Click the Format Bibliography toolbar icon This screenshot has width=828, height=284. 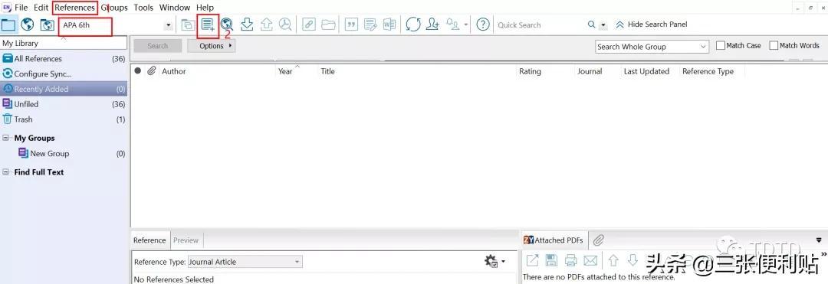coord(371,24)
